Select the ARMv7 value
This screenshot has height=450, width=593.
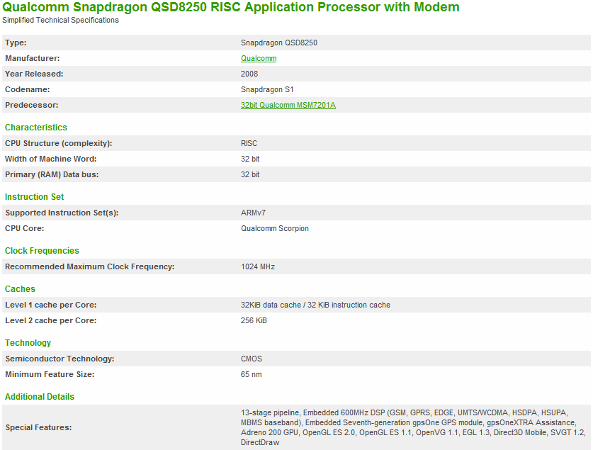point(253,213)
